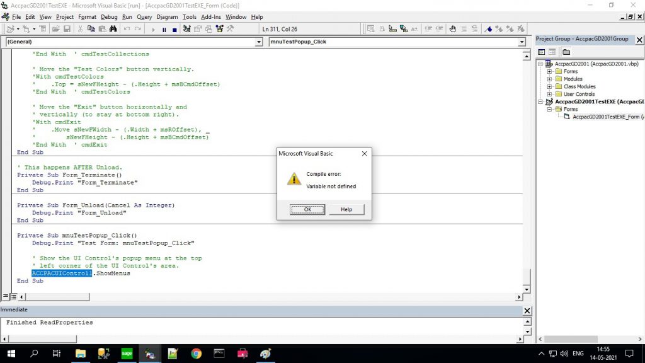Click the Outdent edit toolbar icon
Viewport: 645px width, 363px height.
[x=439, y=29]
